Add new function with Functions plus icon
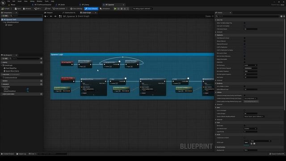This screenshot has height=161, width=286. coord(41,75)
